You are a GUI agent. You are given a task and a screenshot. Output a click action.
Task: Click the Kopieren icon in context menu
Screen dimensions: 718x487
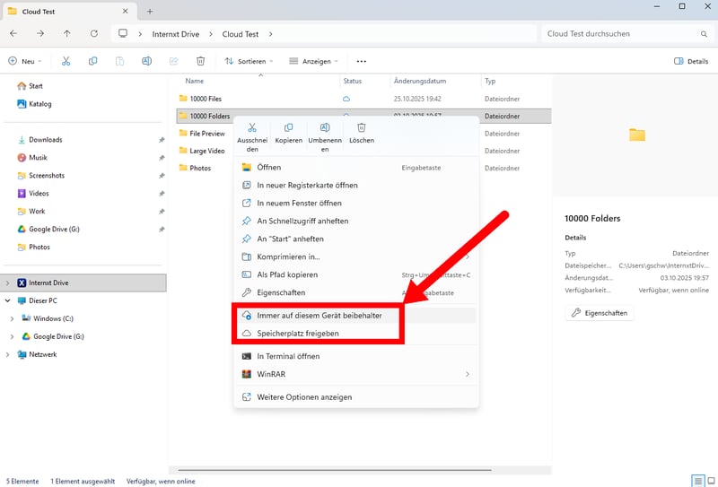pos(288,128)
